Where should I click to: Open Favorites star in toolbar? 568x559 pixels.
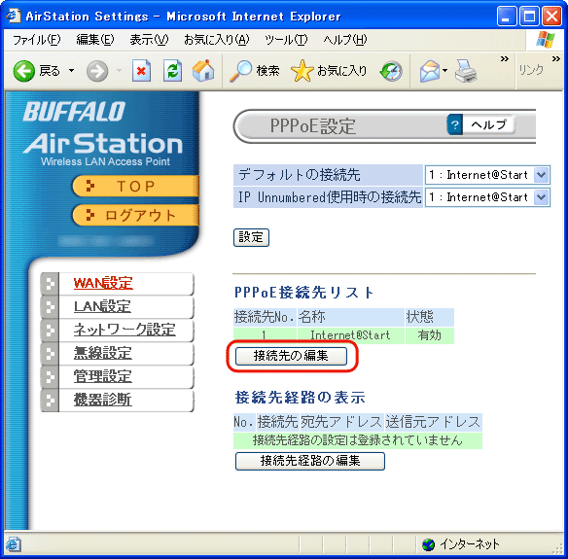click(302, 71)
